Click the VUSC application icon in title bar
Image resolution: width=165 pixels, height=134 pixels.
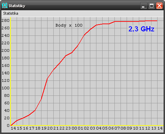point(5,5)
